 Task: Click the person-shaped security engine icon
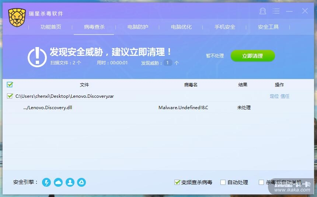click(x=70, y=182)
